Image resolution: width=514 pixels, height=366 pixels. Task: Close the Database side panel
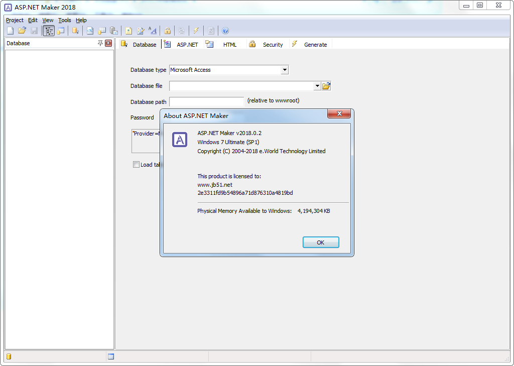tap(108, 43)
